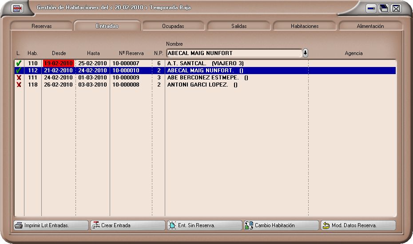Click the red highlighted date 19-02-2010
The image size is (413, 244).
click(58, 63)
